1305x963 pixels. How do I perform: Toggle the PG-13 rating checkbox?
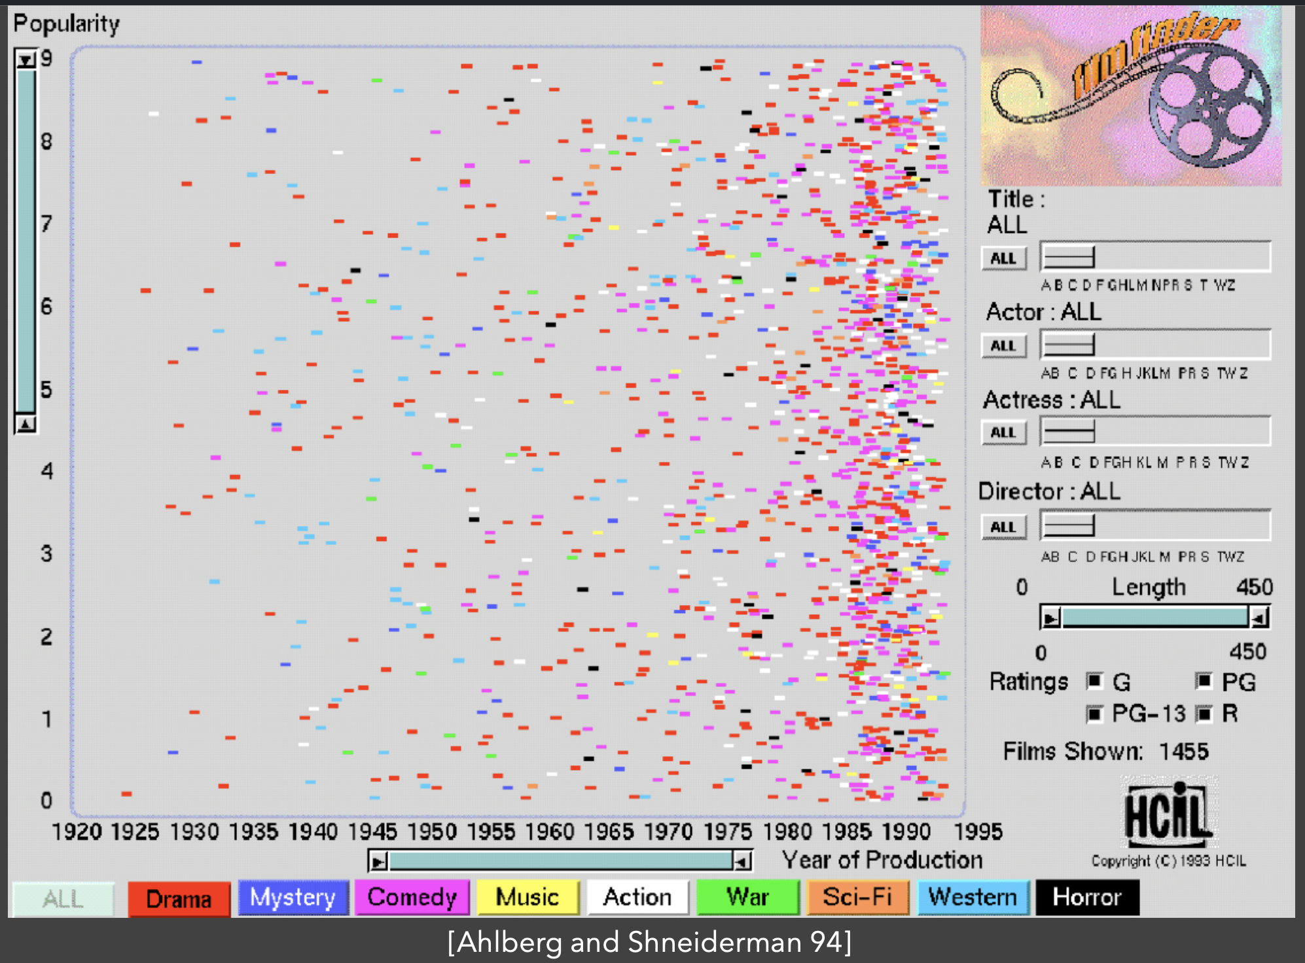1094,713
